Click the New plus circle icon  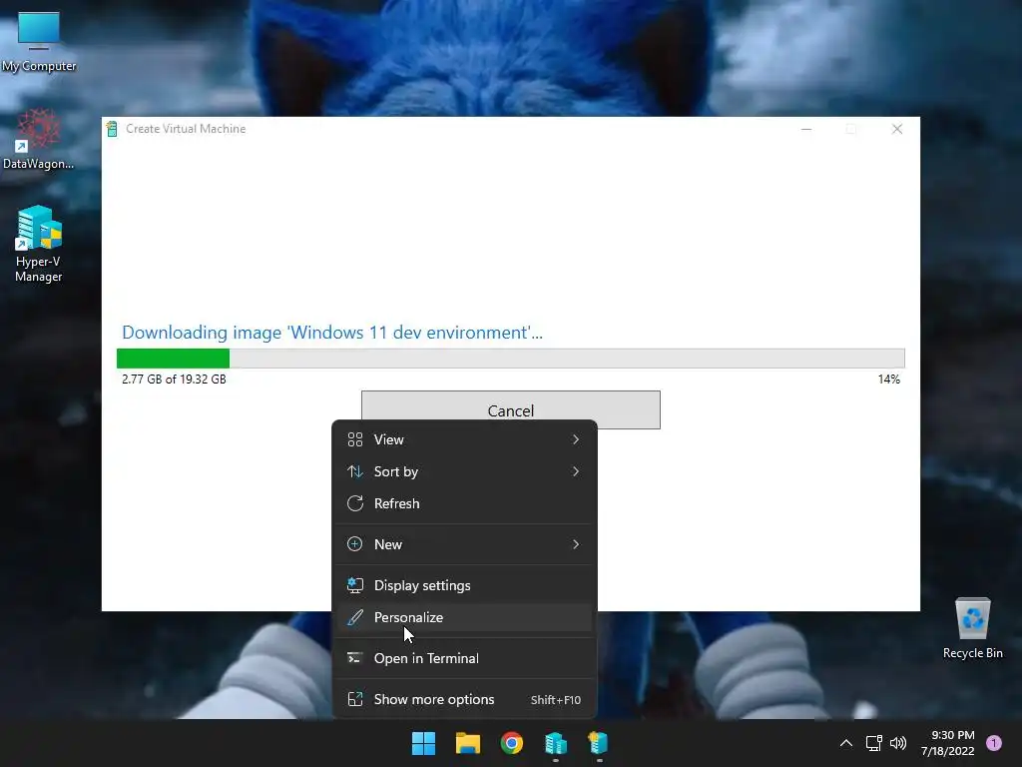pos(355,544)
